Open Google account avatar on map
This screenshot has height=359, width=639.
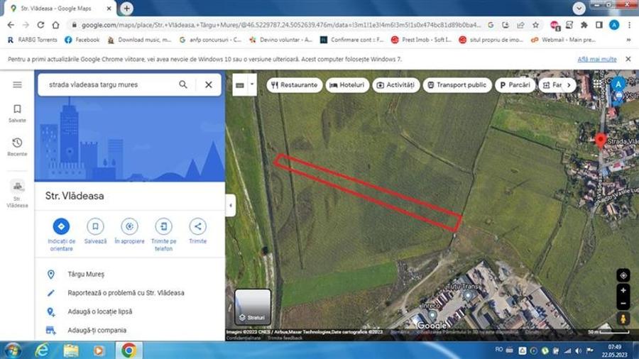pos(618,84)
